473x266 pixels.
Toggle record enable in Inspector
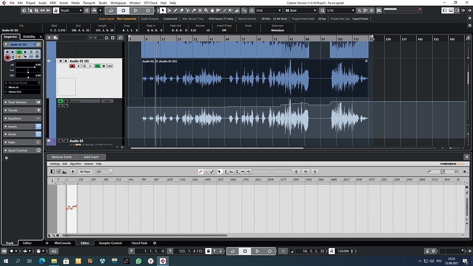pyautogui.click(x=7, y=57)
